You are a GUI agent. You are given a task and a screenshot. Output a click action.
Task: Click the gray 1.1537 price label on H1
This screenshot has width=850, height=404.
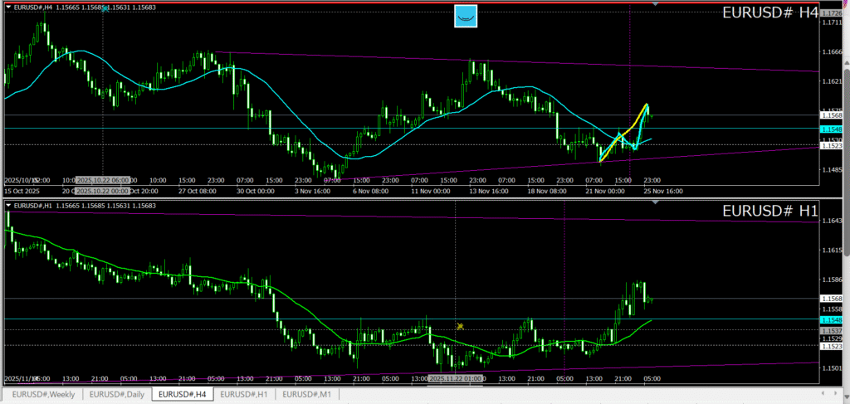point(832,330)
